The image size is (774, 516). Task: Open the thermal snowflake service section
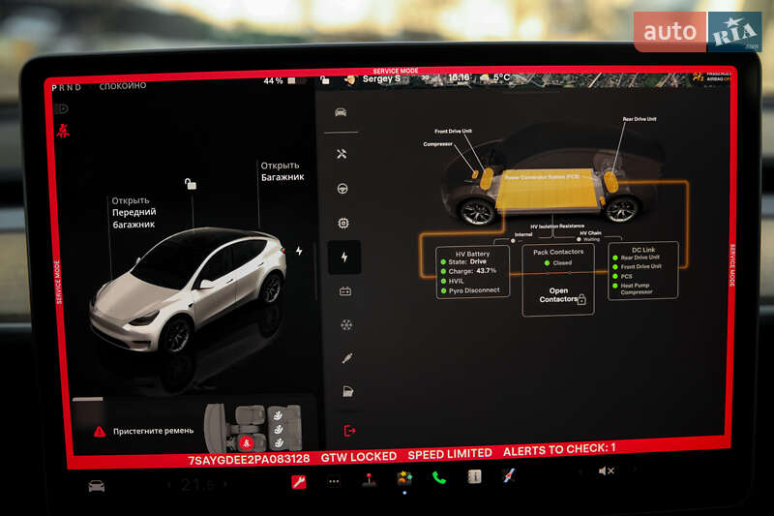pyautogui.click(x=346, y=325)
